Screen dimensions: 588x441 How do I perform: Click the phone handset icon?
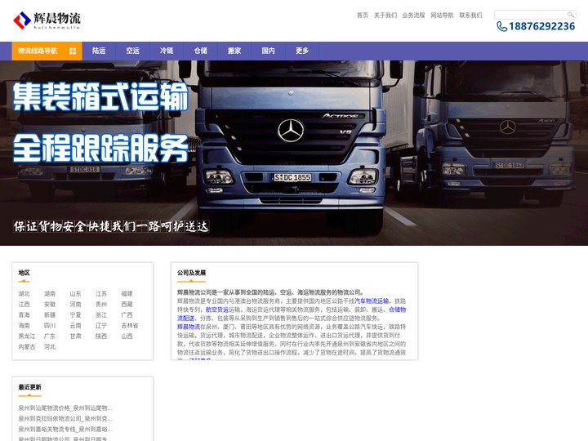501,26
